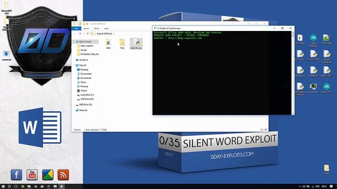This screenshot has width=337, height=189.
Task: Open the taskbar clock showing 09:23
Action: [x=324, y=186]
